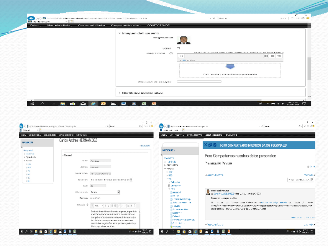328x246 pixels.
Task: Click the Expandir todo link on the profile page
Action: pos(145,145)
